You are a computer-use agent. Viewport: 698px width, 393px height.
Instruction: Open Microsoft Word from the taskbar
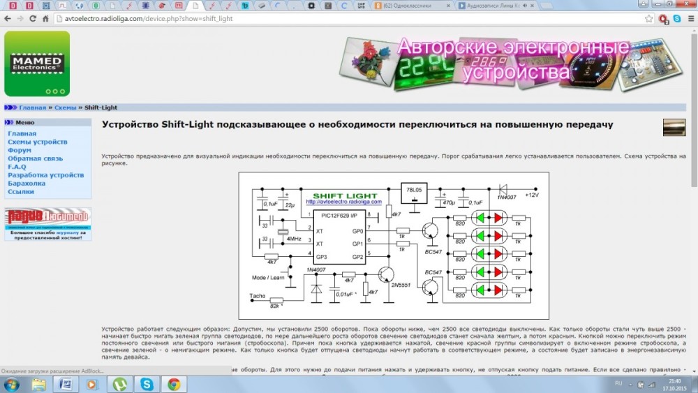[x=66, y=384]
